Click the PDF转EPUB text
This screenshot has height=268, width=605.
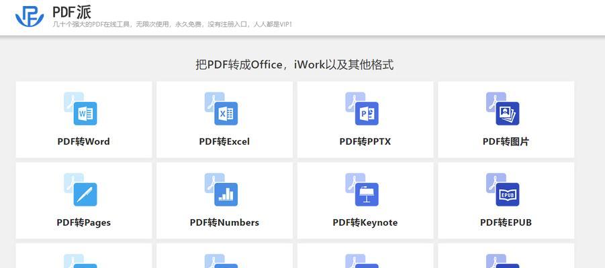[506, 222]
